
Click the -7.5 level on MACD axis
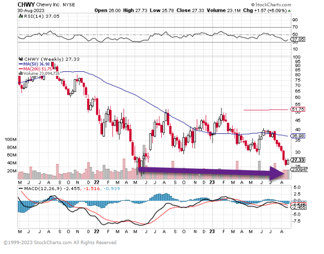[296, 221]
